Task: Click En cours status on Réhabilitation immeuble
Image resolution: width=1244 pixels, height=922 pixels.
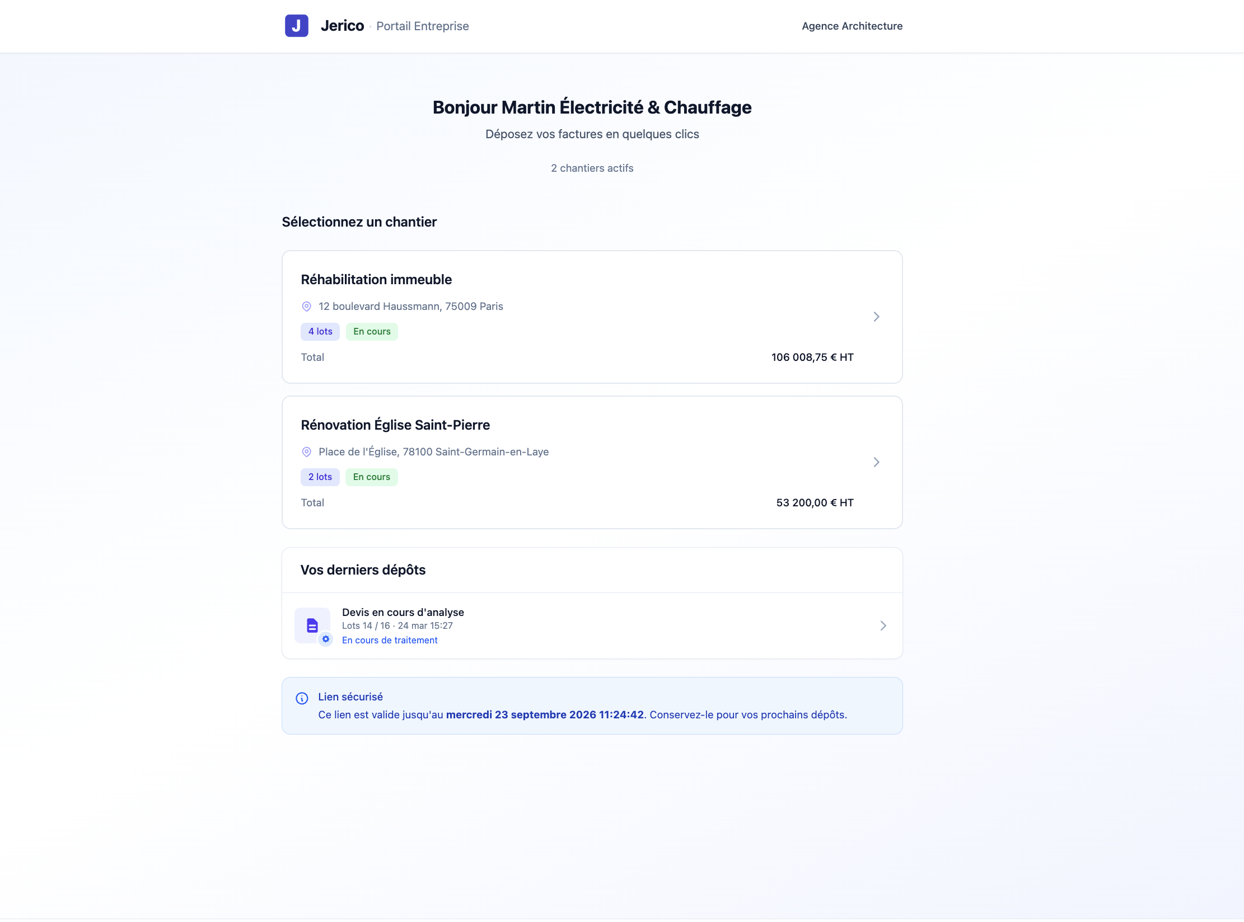Action: tap(372, 331)
